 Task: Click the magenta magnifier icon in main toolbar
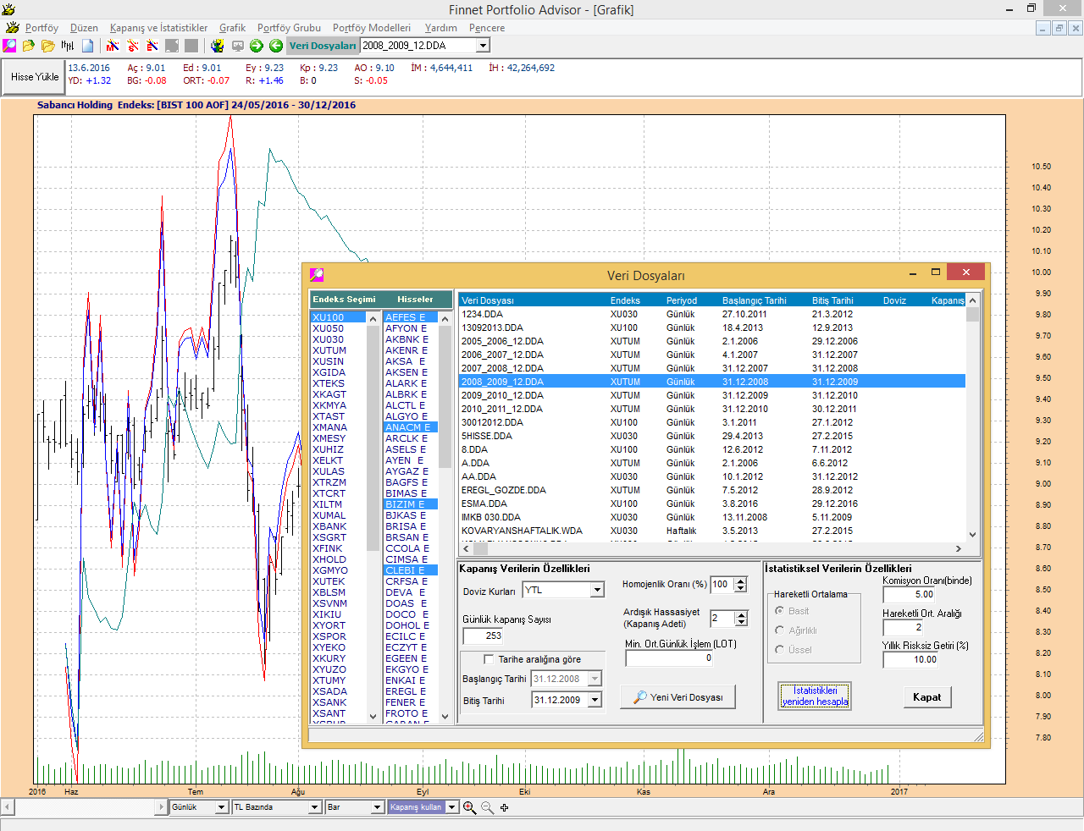(10, 46)
